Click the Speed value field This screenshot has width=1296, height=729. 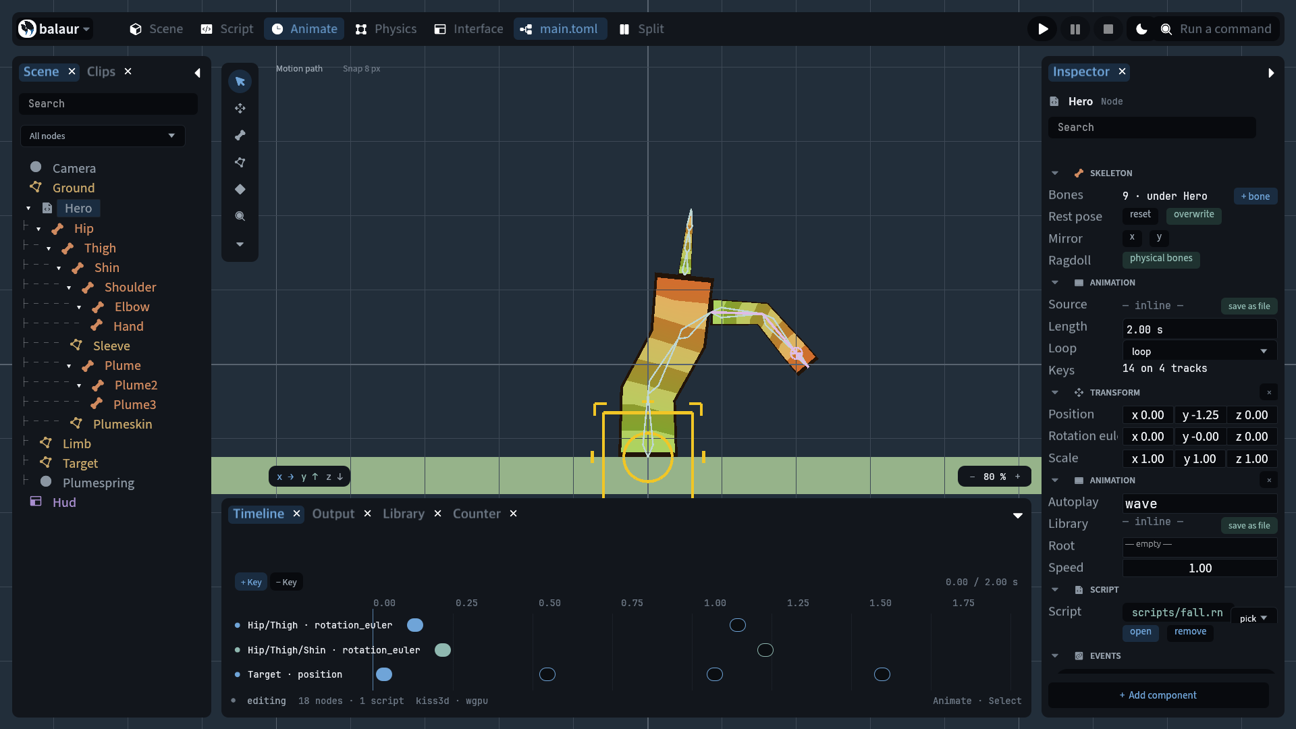1199,568
